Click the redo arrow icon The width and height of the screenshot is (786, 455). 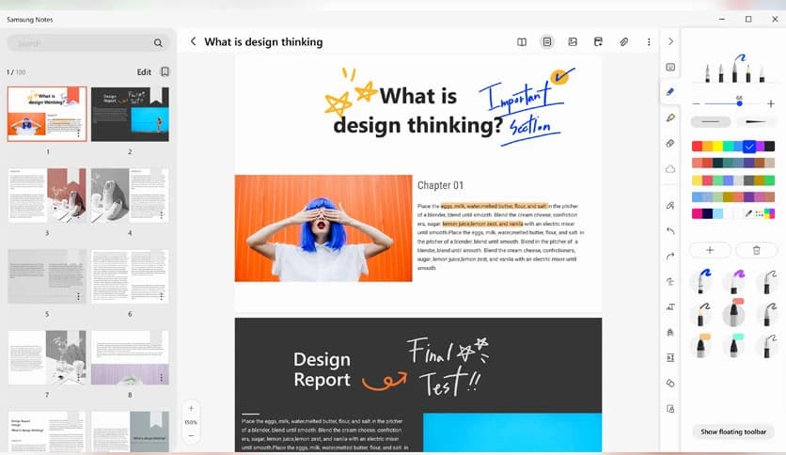click(670, 256)
